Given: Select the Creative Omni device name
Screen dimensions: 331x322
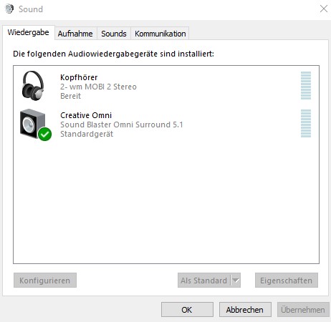Looking at the screenshot, I should pyautogui.click(x=86, y=115).
